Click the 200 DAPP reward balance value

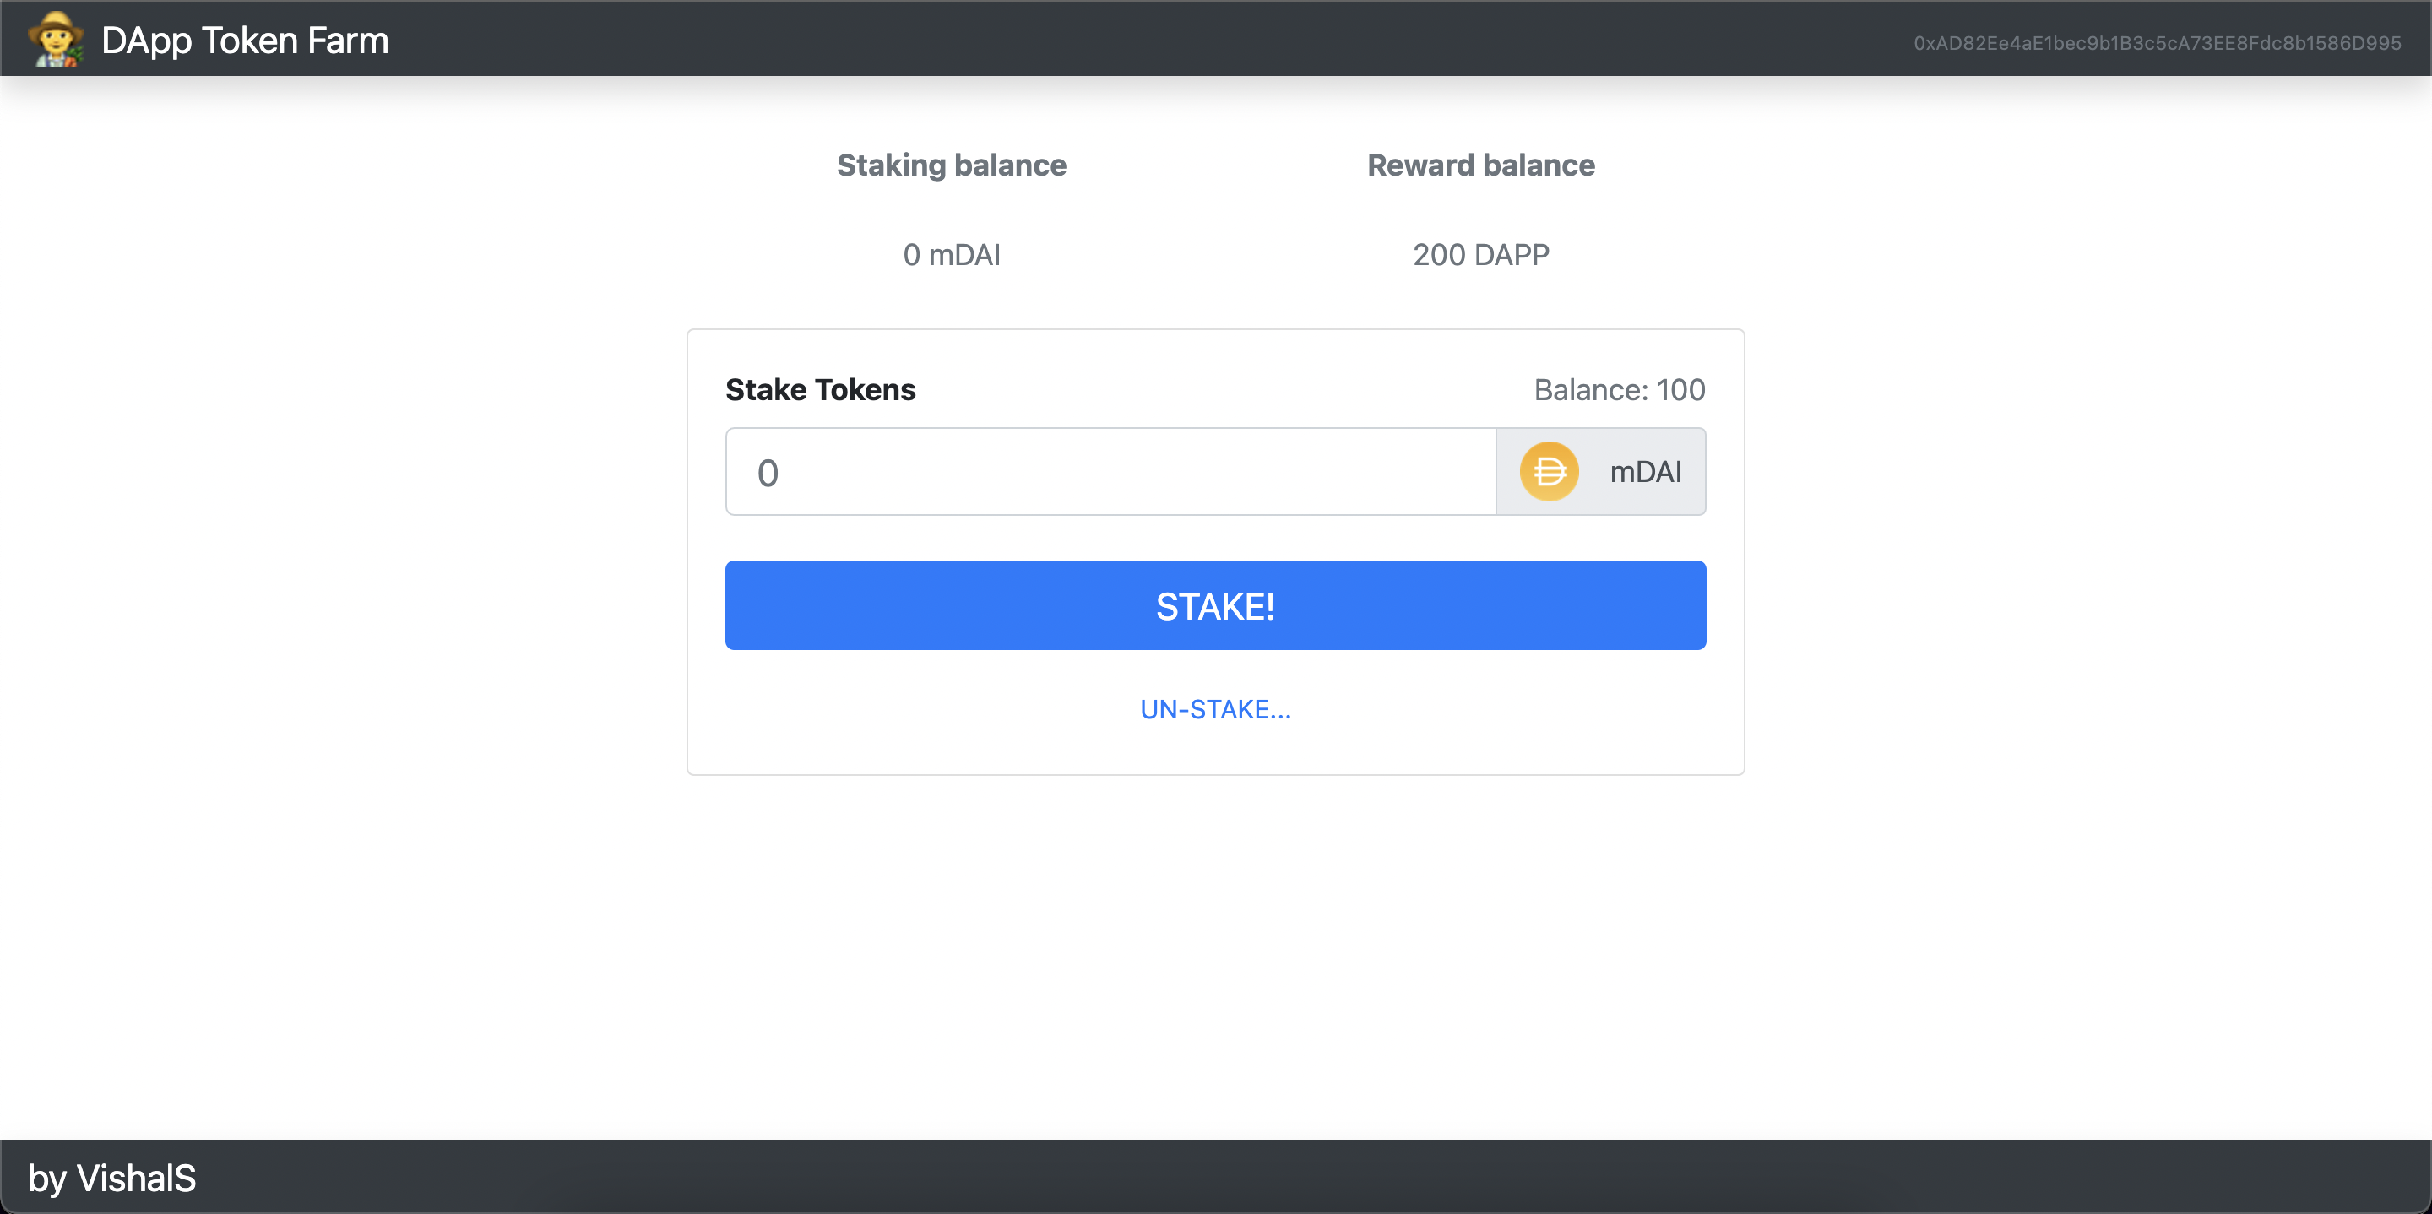point(1479,254)
